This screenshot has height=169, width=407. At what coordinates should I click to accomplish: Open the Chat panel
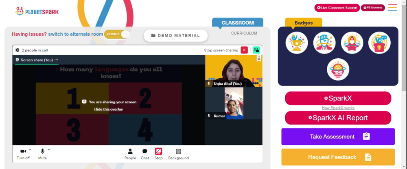tap(145, 154)
